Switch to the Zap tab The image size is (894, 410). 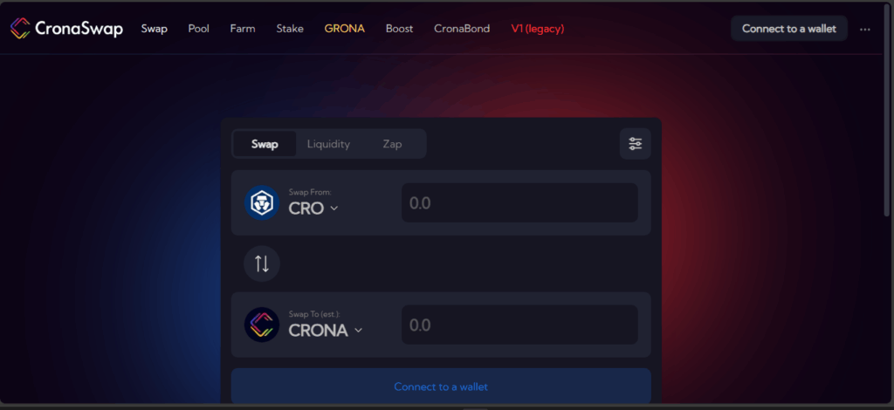[392, 144]
